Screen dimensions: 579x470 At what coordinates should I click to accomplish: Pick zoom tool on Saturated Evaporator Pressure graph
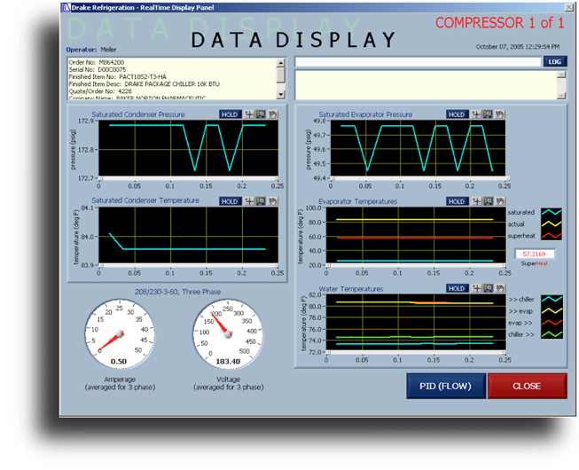coord(488,114)
